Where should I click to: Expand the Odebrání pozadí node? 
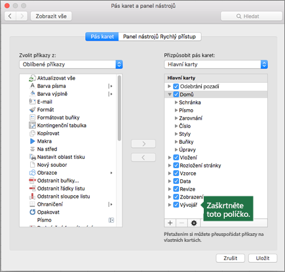[x=170, y=86]
